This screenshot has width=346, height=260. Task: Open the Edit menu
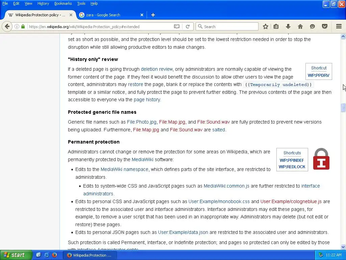click(x=16, y=3)
